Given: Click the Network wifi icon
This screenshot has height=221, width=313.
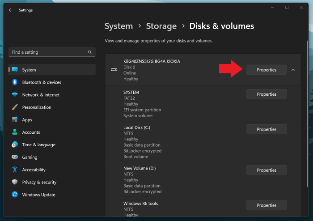Looking at the screenshot, I should pyautogui.click(x=15, y=94).
